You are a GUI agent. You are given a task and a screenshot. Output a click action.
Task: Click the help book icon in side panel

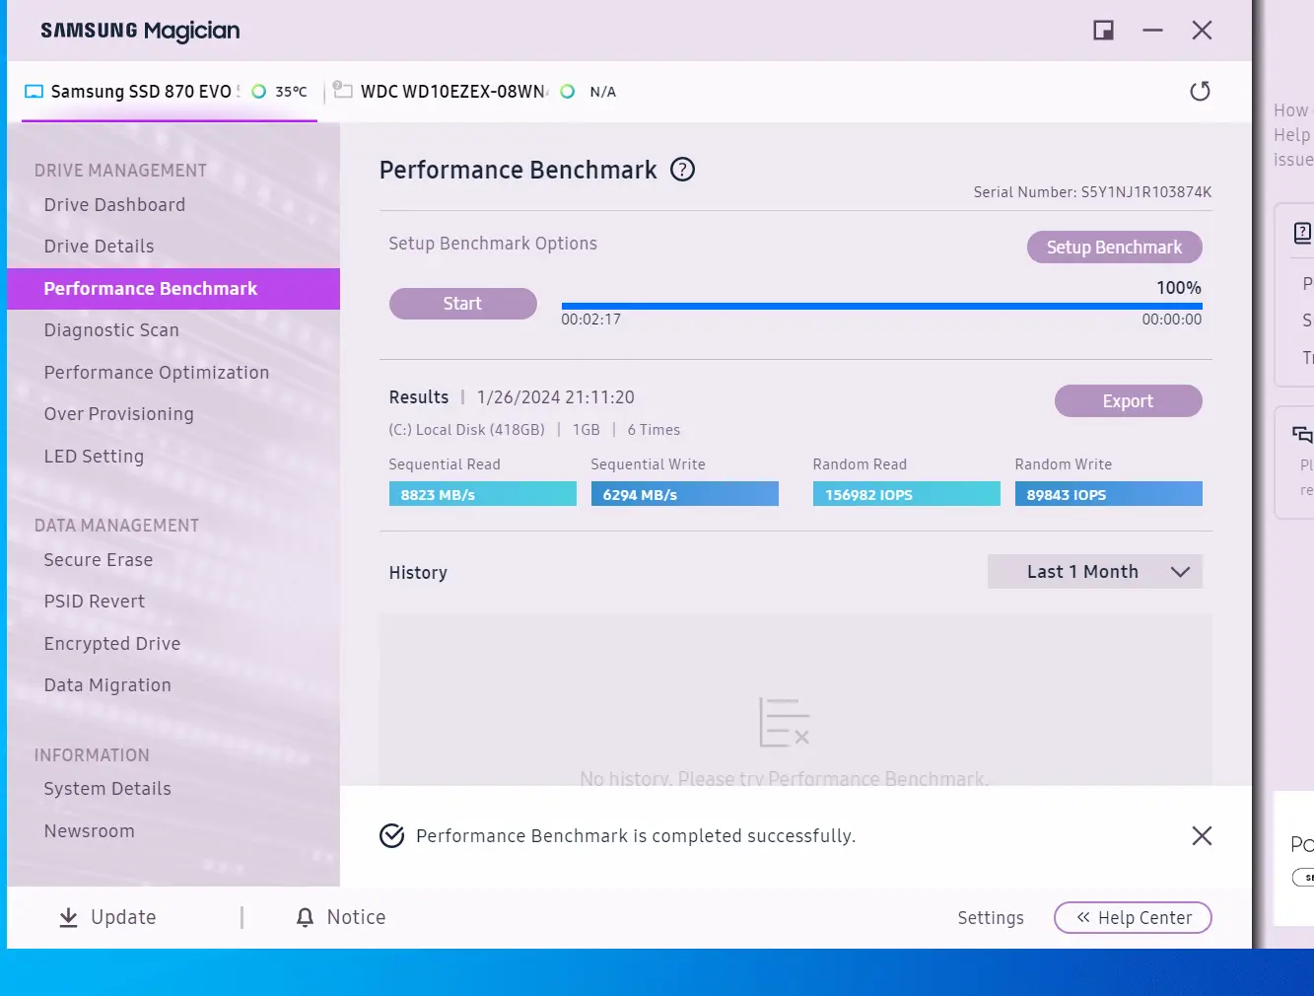1302,233
